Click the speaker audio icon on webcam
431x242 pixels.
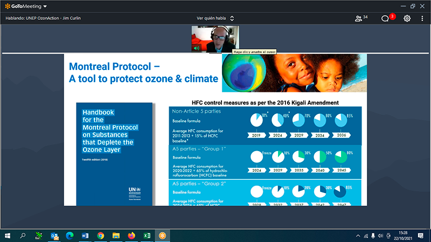(x=197, y=48)
